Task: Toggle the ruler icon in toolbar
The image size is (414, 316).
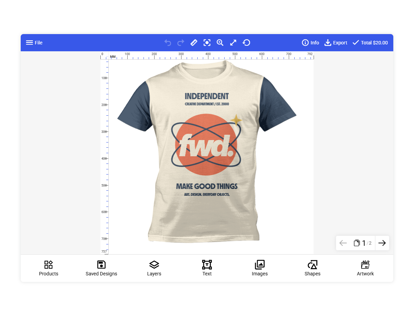Action: 194,43
